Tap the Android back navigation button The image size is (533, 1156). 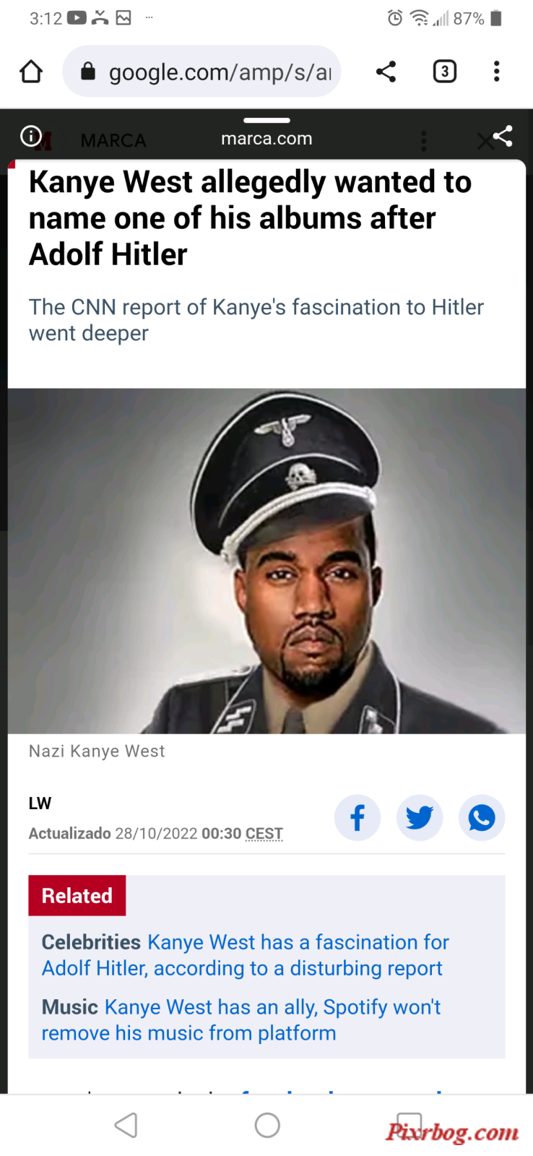[126, 1125]
